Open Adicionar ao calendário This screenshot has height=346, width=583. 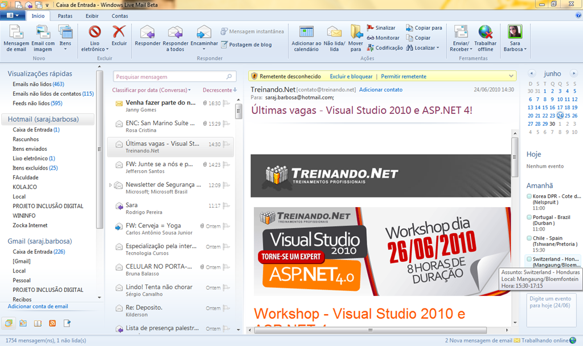click(x=306, y=32)
